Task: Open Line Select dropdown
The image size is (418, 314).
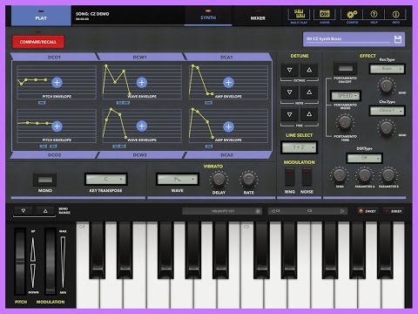Action: [x=300, y=147]
